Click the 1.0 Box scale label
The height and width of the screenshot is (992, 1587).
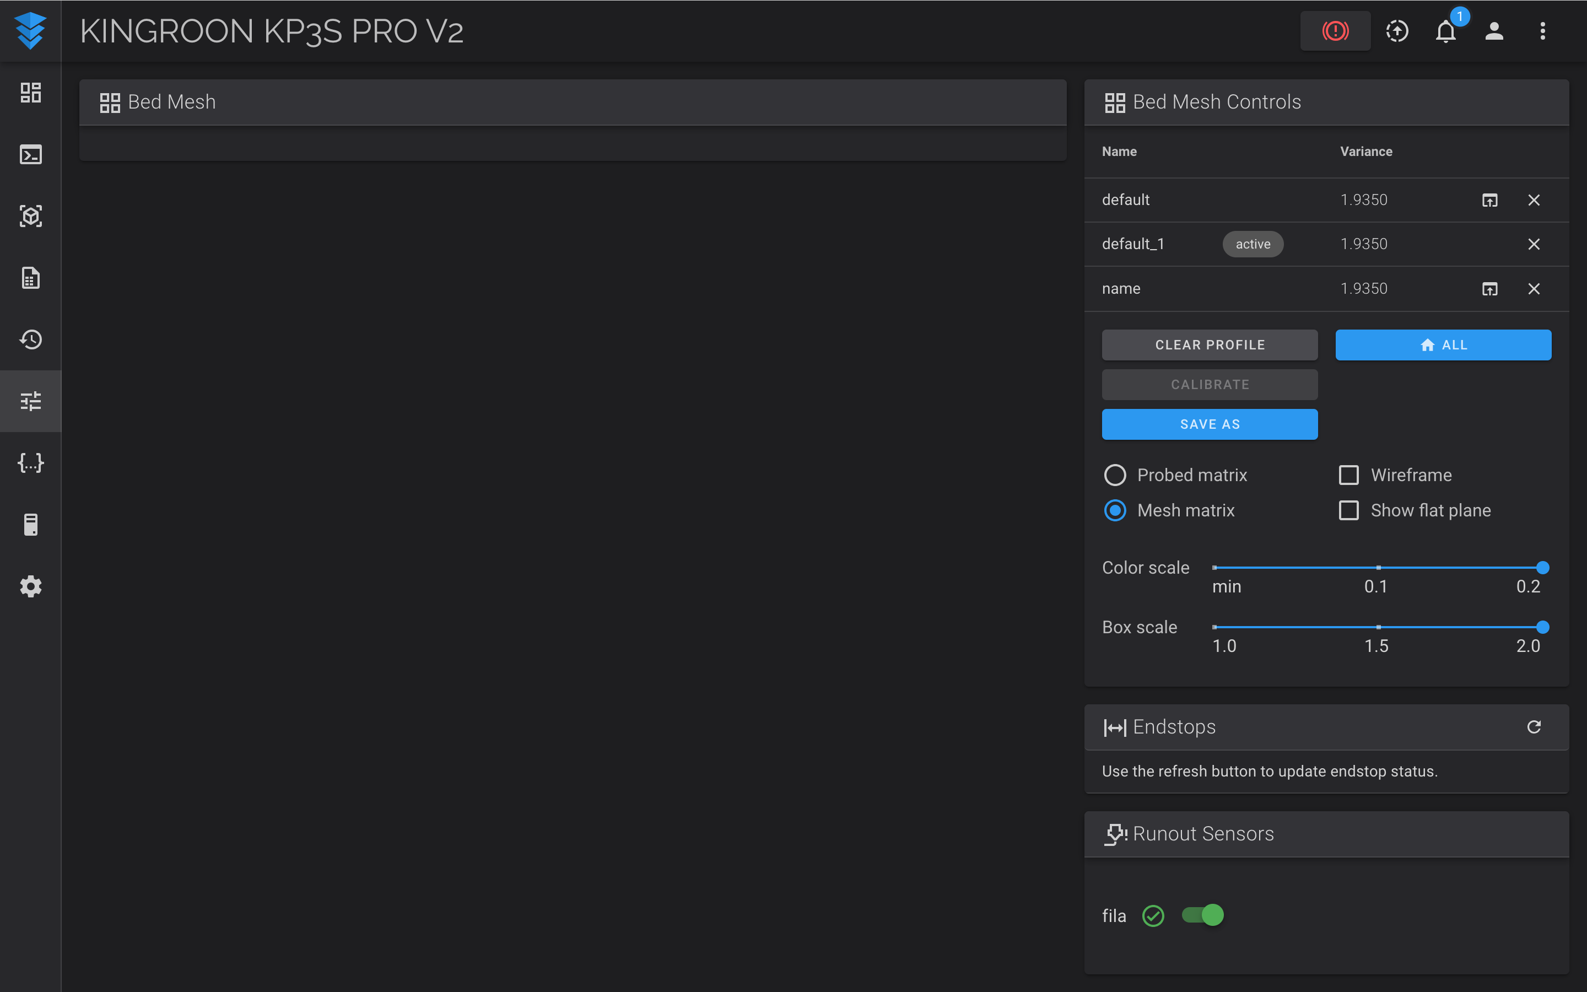pyautogui.click(x=1224, y=646)
